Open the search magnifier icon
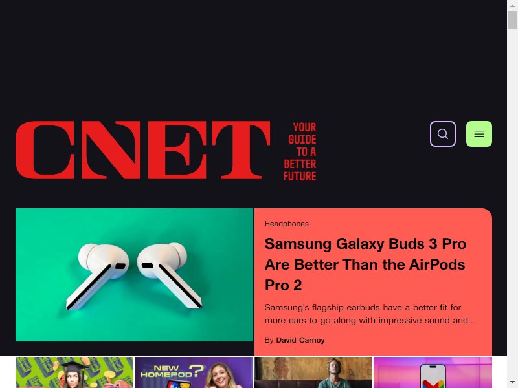The width and height of the screenshot is (518, 388). click(x=443, y=134)
